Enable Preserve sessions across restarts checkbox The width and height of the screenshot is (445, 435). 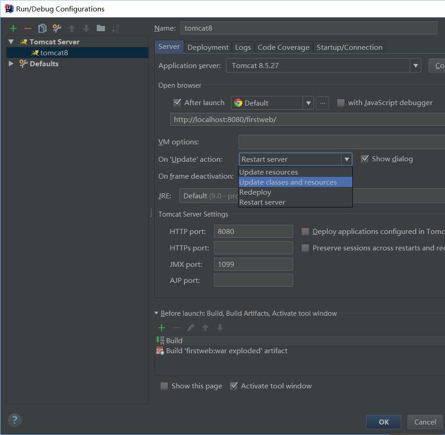pyautogui.click(x=305, y=248)
